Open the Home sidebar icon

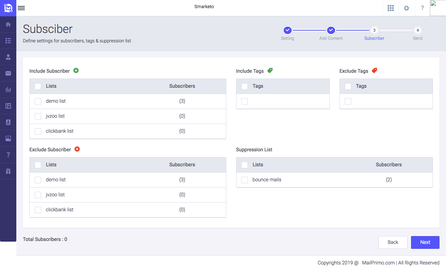[x=8, y=24]
